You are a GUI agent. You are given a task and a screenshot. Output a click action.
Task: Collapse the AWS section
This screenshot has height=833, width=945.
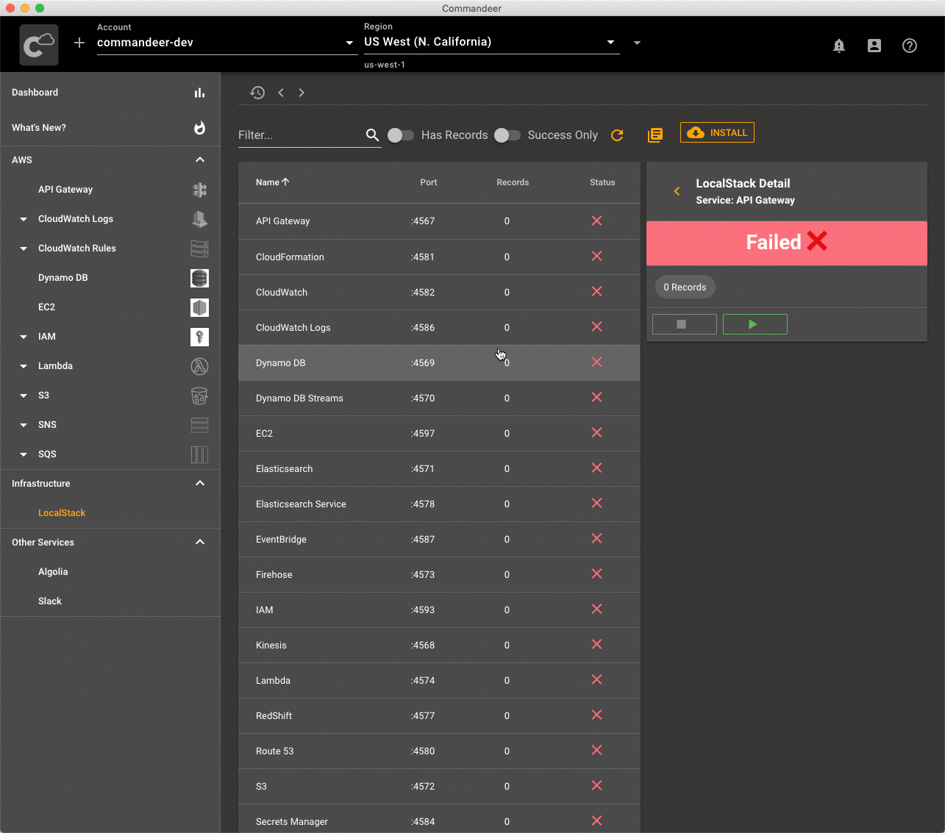click(x=200, y=160)
